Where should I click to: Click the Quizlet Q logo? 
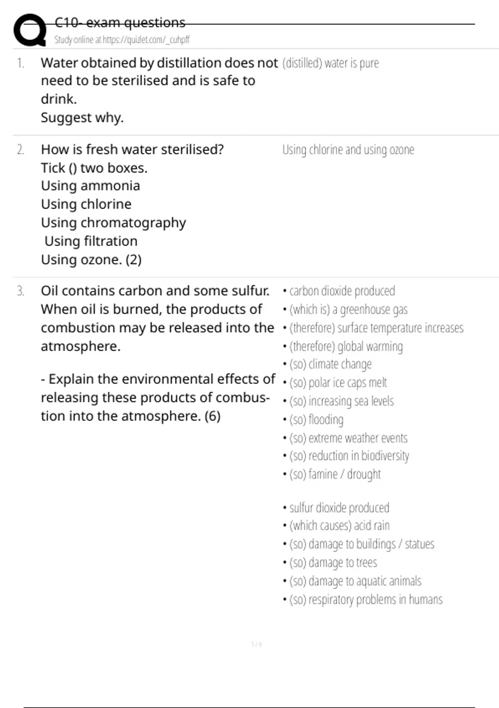click(x=30, y=30)
